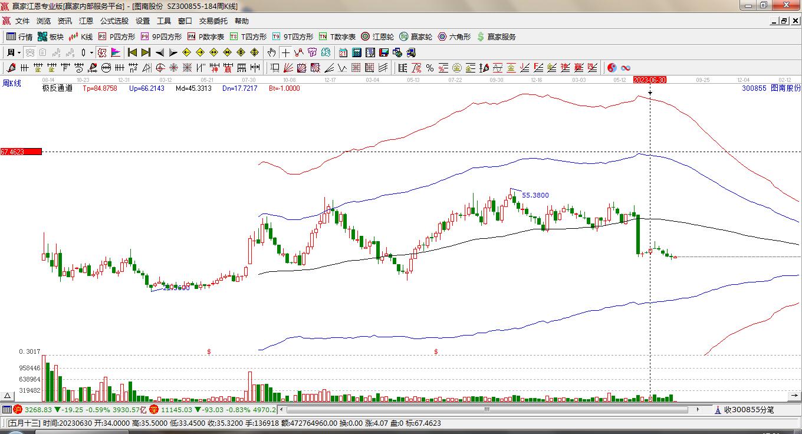Open the calculator icon in toolbar
This screenshot has height=434, width=802.
click(356, 52)
